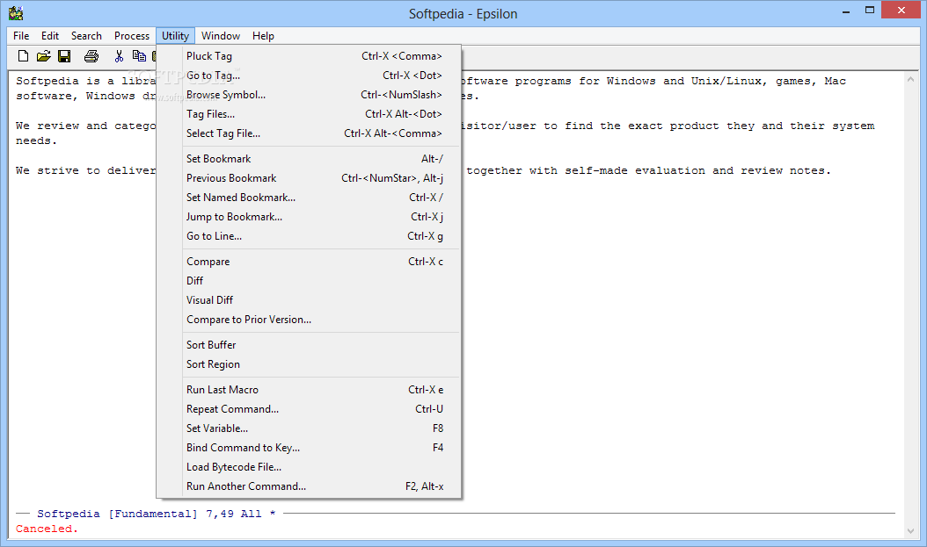Viewport: 927px width, 547px height.
Task: Select Tag Files... menu item
Action: (x=309, y=114)
